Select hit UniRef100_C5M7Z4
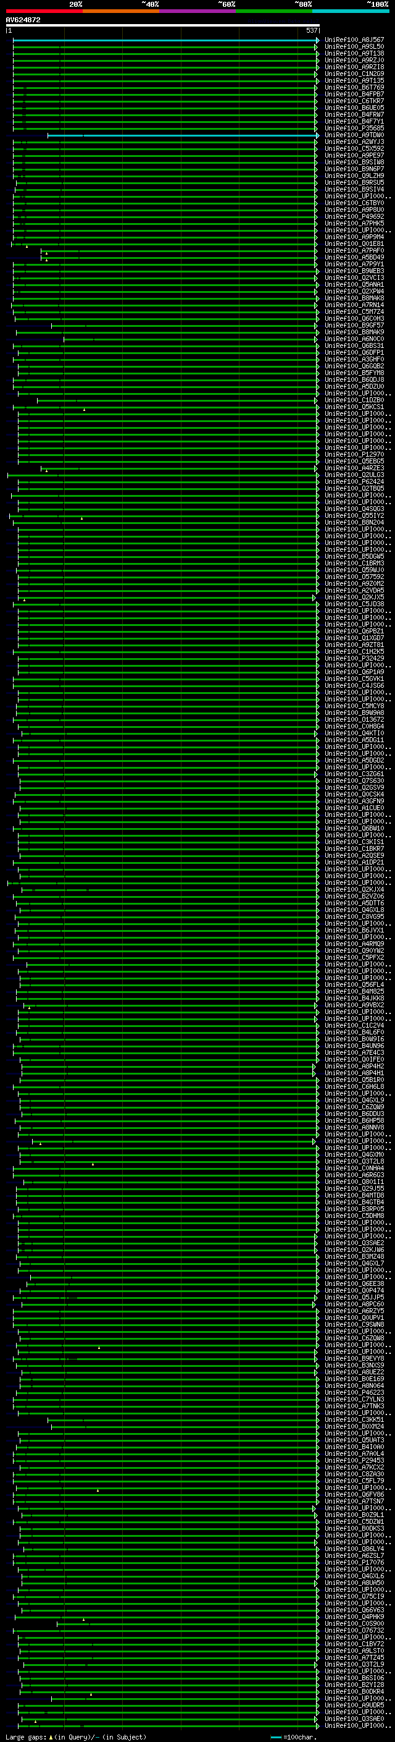Screen dimensions: 395x1742 pyautogui.click(x=354, y=311)
